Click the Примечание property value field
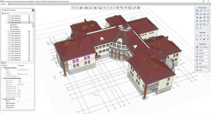Viewport: 211px width, 114px height. click(x=26, y=107)
